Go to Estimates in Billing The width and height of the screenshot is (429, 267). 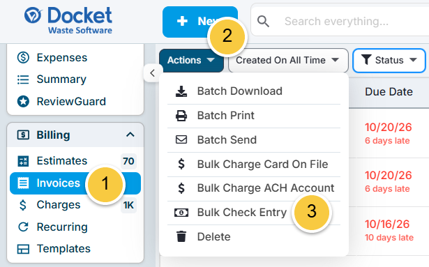coord(62,161)
